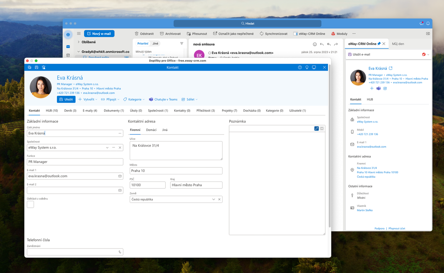Switch to the HUB (10) tab
This screenshot has width=444, height=273.
tap(52, 111)
